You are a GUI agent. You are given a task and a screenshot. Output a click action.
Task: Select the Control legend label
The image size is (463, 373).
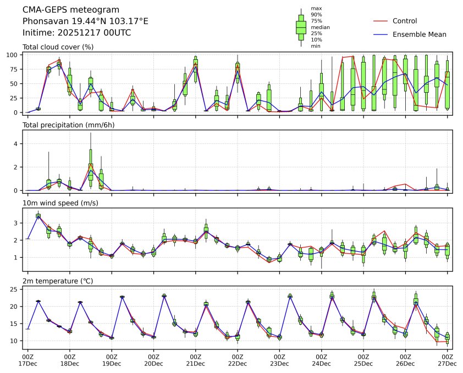[x=404, y=21]
